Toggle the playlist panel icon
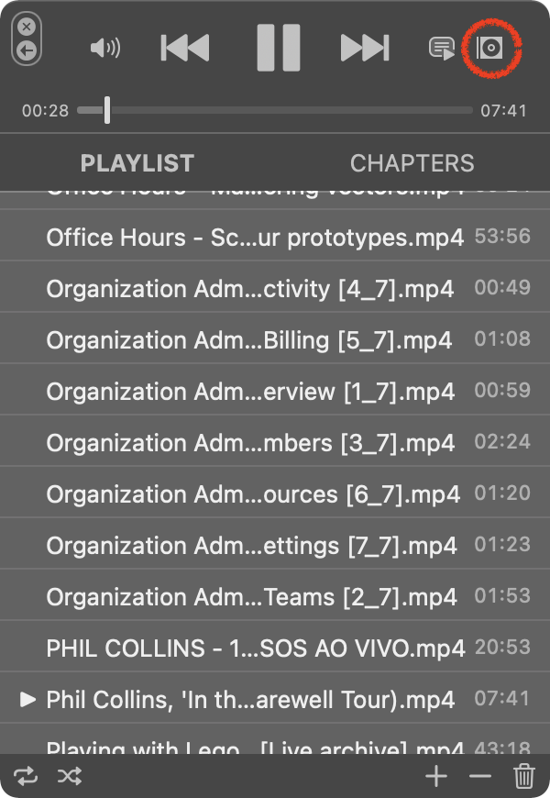550x798 pixels. pos(441,49)
